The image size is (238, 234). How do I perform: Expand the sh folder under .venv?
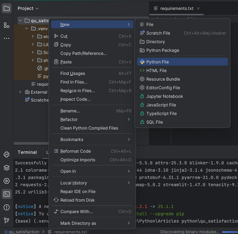(33, 60)
